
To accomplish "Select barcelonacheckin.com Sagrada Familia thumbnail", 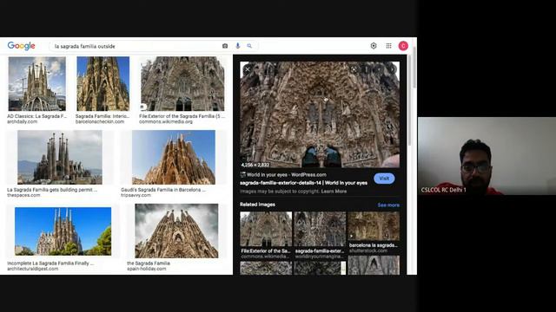I will point(103,84).
